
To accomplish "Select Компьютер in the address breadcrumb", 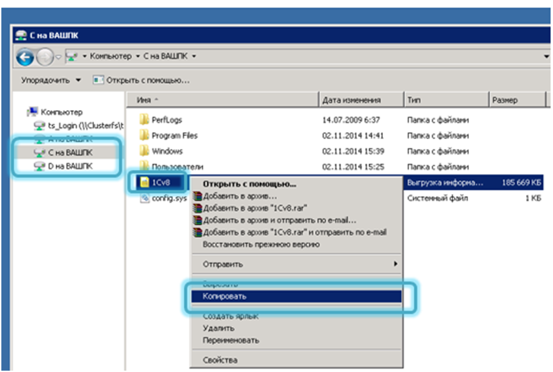I will [110, 56].
